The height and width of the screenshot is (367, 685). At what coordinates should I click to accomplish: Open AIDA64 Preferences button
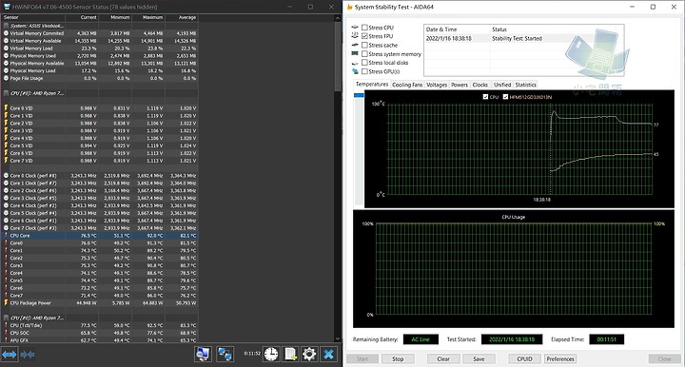pos(560,358)
